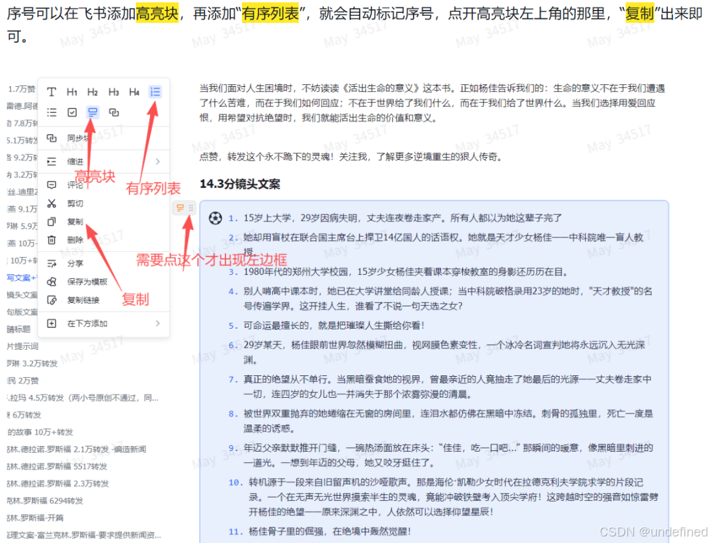Image resolution: width=710 pixels, height=543 pixels.
Task: Select the highlight block (callout) icon
Action: (x=93, y=112)
